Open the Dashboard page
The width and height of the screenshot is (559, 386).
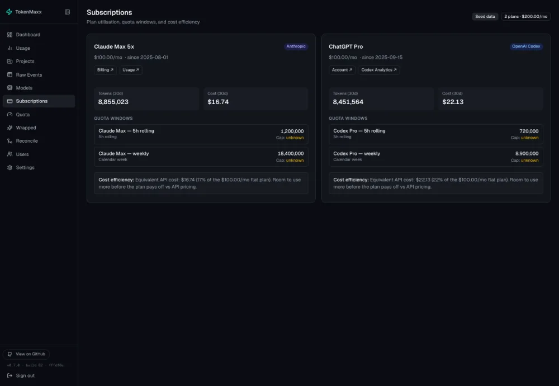(x=39, y=35)
